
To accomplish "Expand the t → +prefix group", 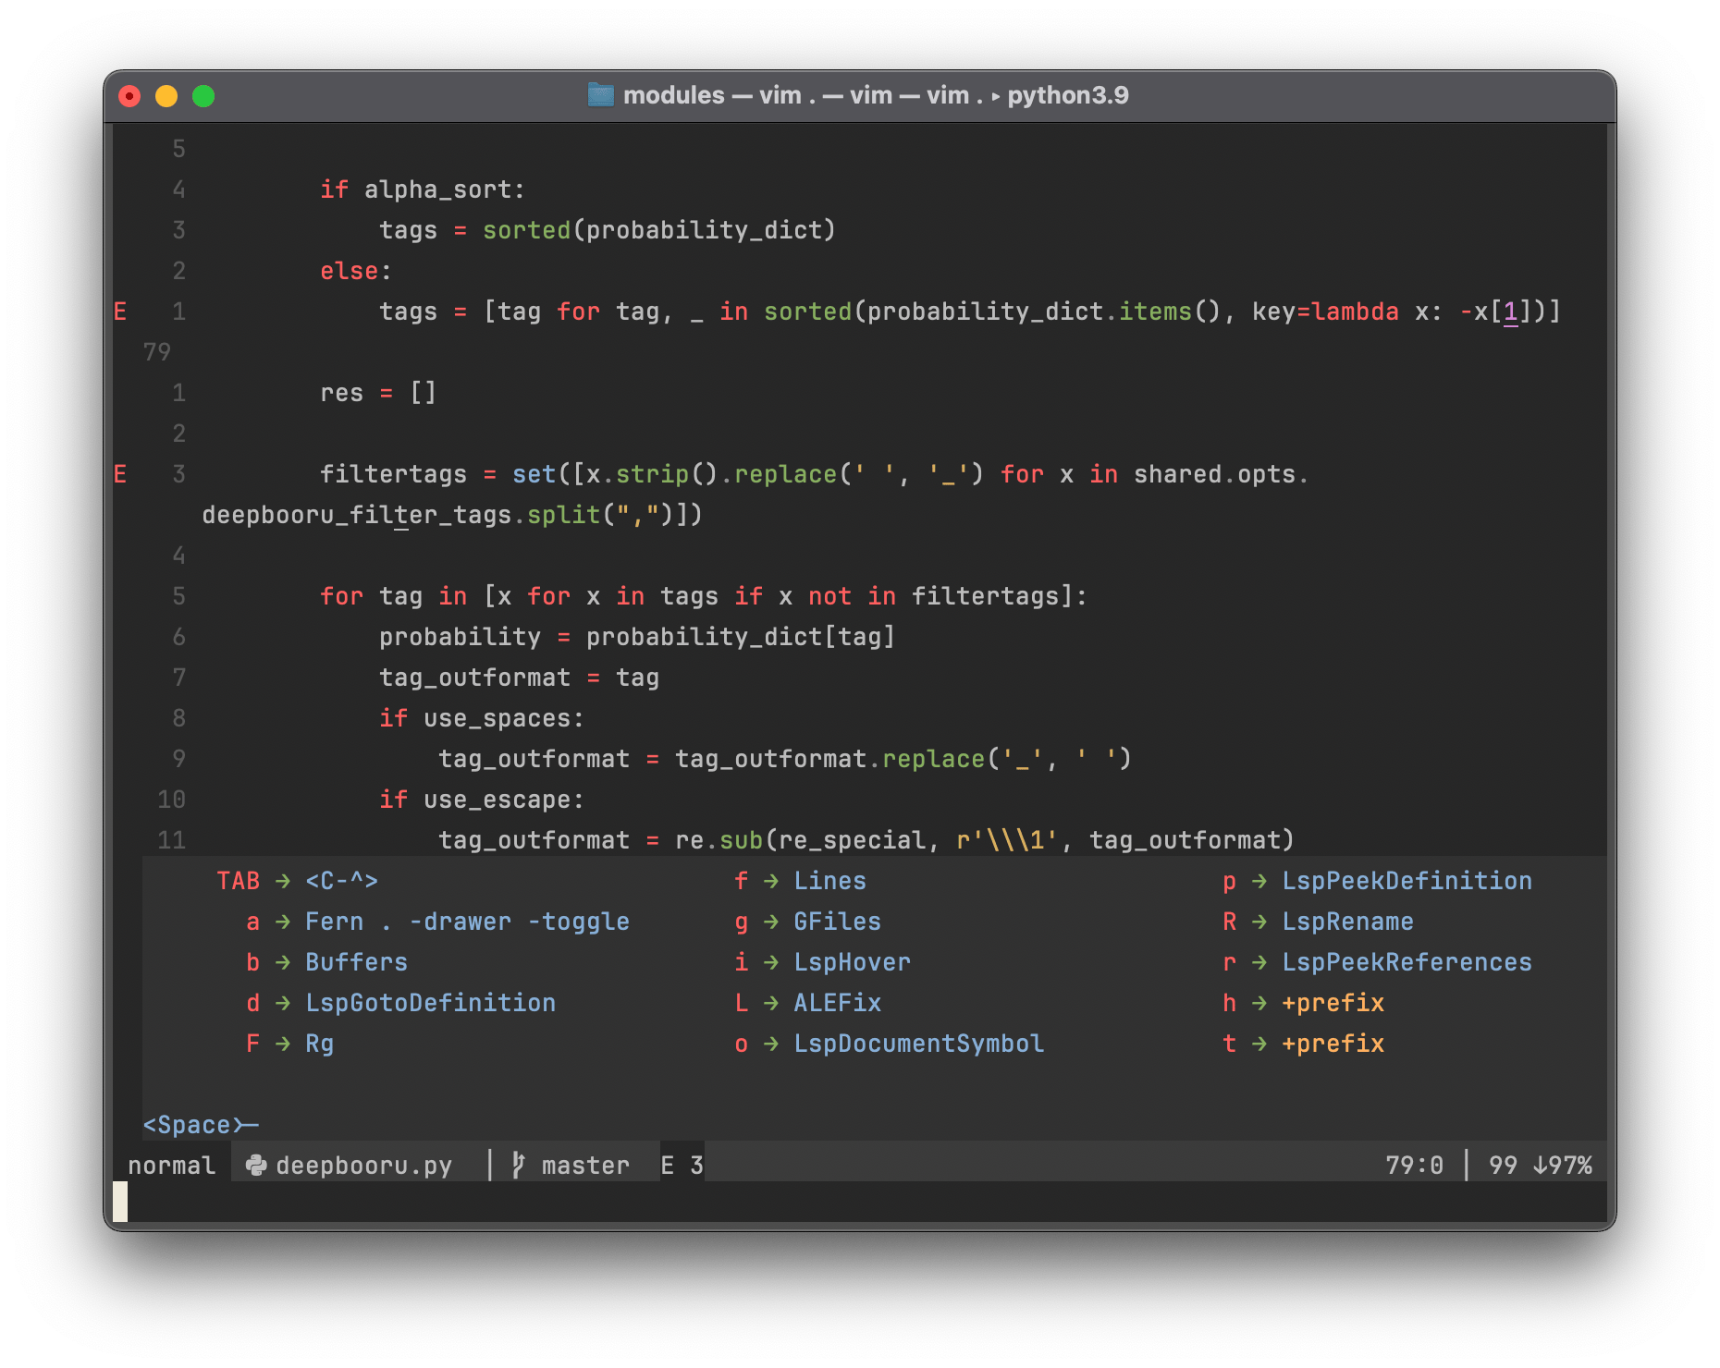I will tap(1304, 1044).
